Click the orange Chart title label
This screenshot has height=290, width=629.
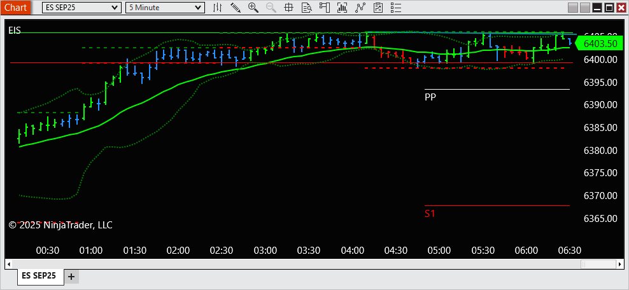(x=15, y=7)
